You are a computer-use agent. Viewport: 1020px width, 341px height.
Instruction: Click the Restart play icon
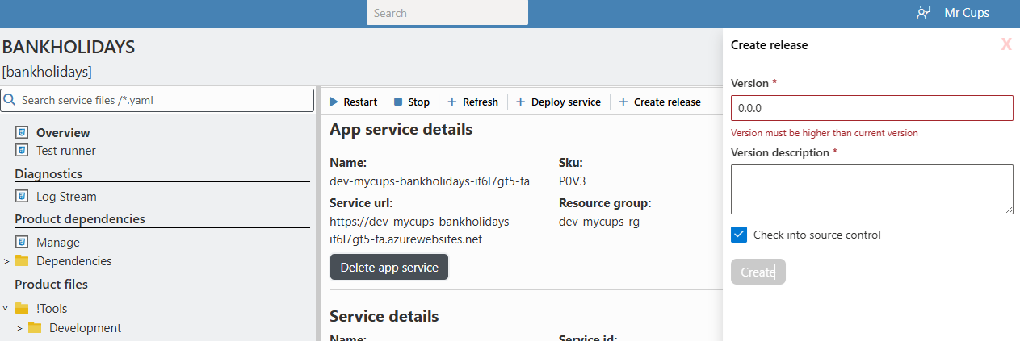334,102
